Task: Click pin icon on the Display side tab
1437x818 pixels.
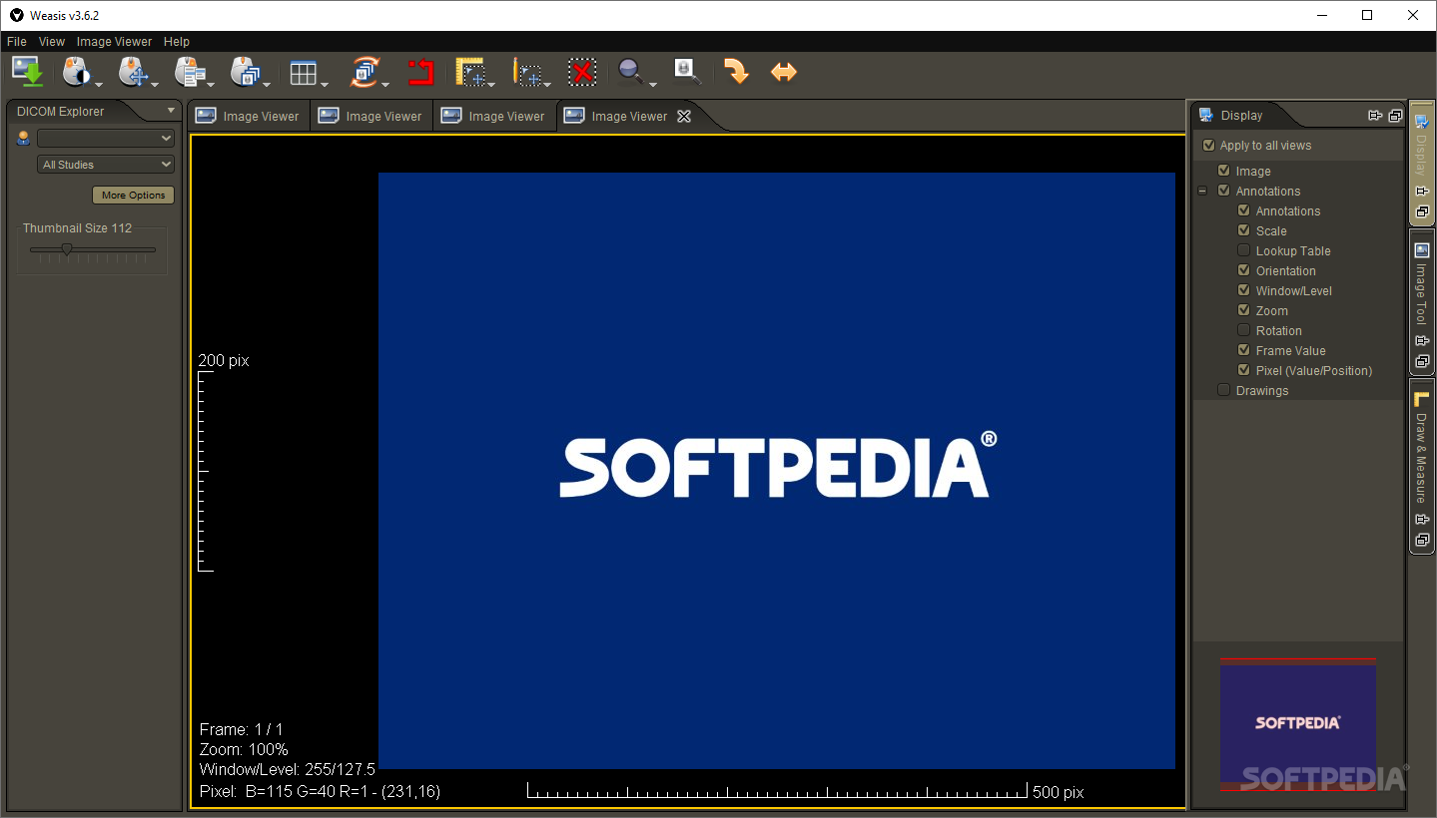Action: 1422,191
